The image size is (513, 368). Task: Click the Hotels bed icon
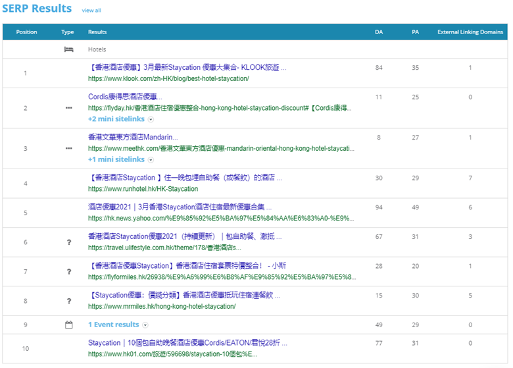[68, 49]
